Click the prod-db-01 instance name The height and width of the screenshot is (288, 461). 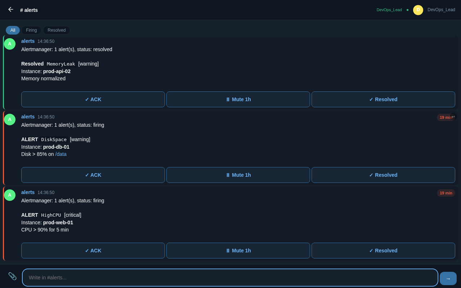(56, 147)
